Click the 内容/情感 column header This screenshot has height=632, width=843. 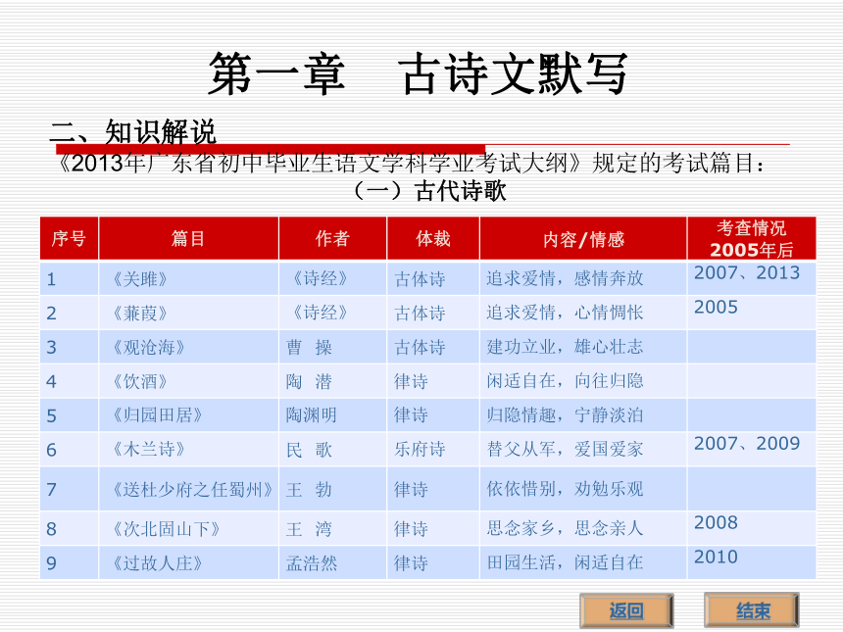[x=583, y=239]
